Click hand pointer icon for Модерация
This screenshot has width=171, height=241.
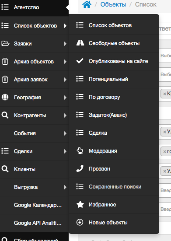point(80,150)
